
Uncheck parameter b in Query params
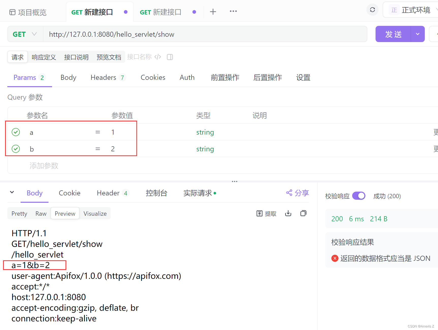[15, 149]
